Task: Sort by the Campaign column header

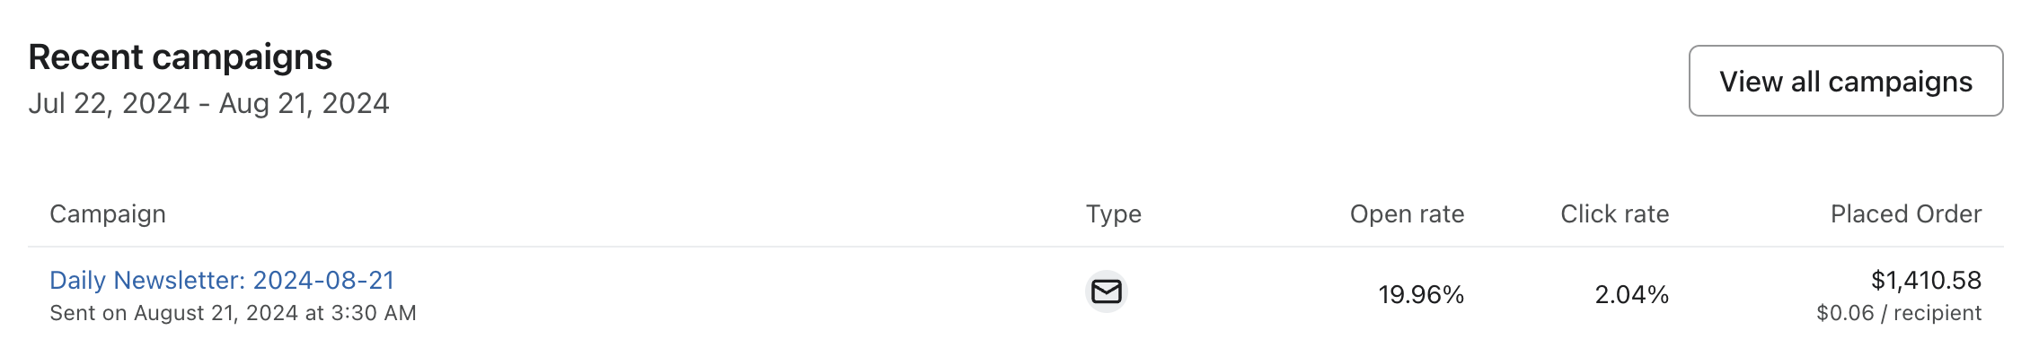Action: [108, 213]
